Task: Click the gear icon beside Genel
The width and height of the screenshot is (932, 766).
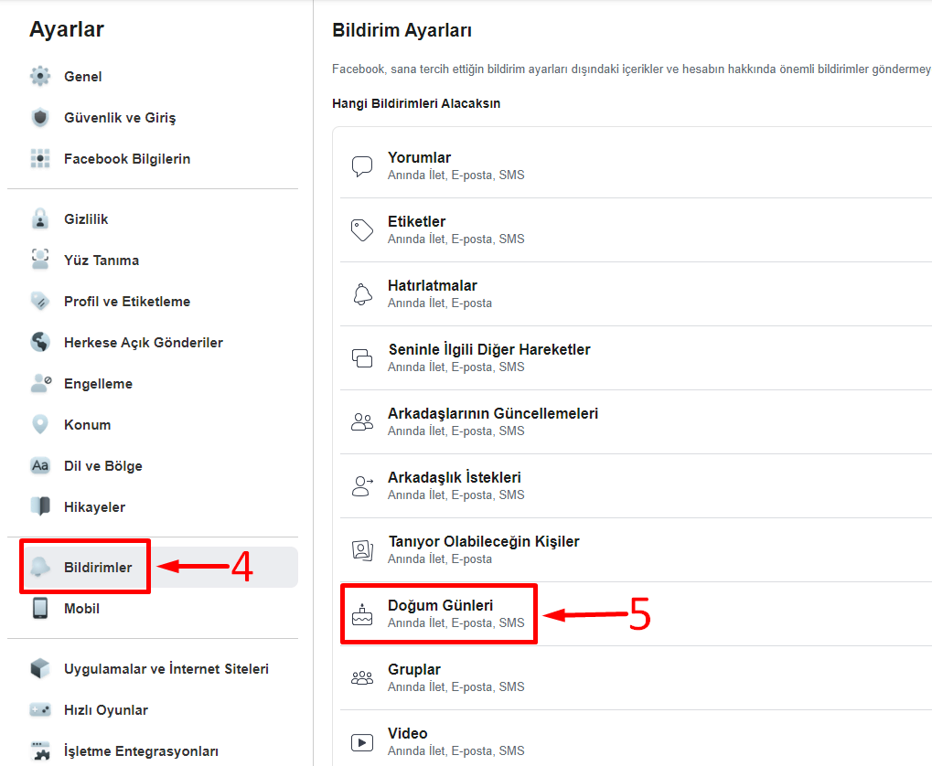Action: (40, 77)
